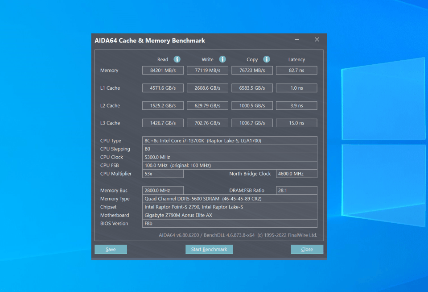Click the info icon next to Write
428x292 pixels.
click(222, 59)
